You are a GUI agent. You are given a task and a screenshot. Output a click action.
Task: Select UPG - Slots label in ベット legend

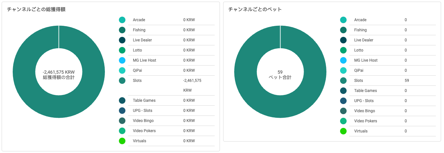point(364,101)
